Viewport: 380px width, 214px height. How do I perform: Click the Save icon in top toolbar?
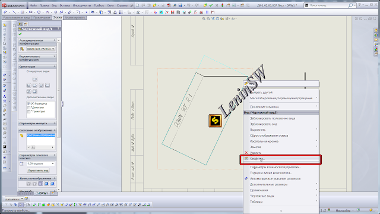[180, 5]
